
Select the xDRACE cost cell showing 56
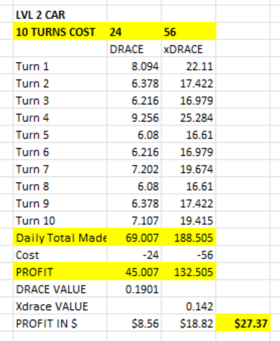(189, 32)
